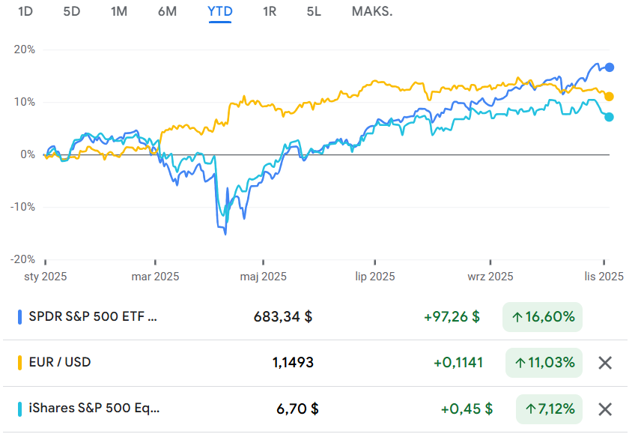Click the wrz 2025 axis label
This screenshot has height=434, width=644.
pyautogui.click(x=490, y=277)
